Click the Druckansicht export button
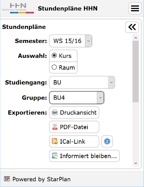 (x=74, y=113)
